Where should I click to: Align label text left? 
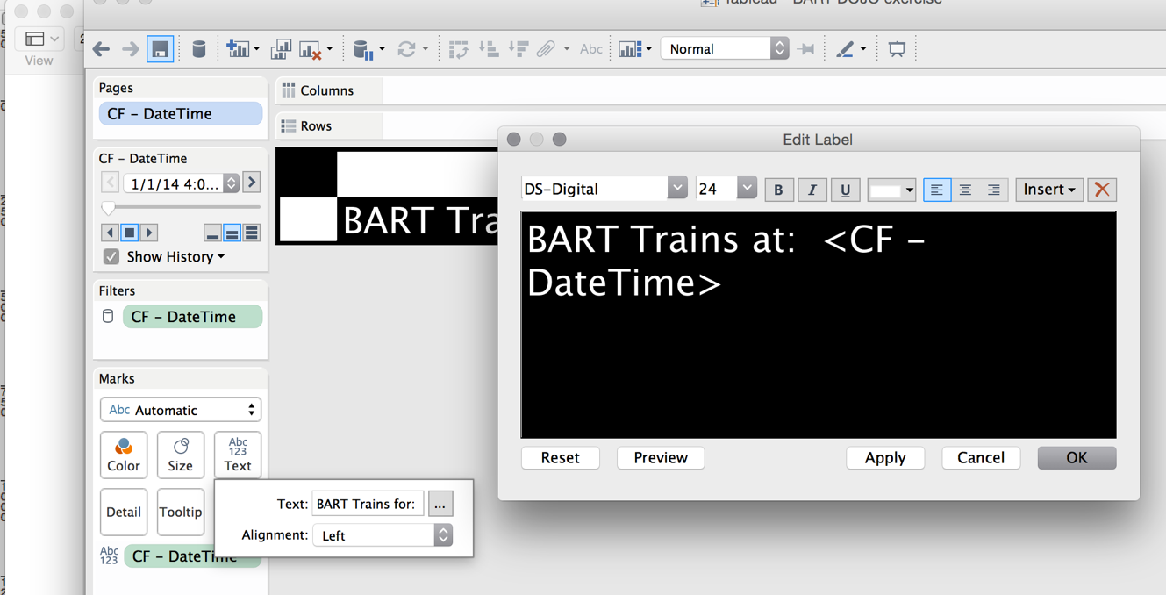(937, 190)
